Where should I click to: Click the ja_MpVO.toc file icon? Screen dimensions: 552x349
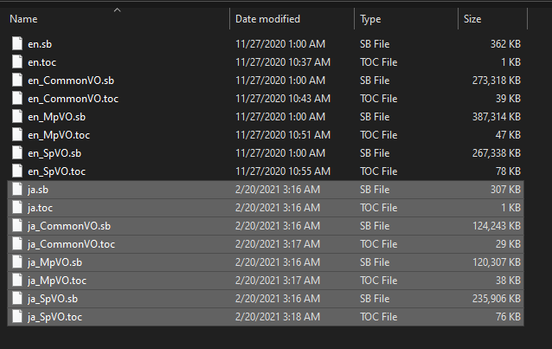click(17, 281)
